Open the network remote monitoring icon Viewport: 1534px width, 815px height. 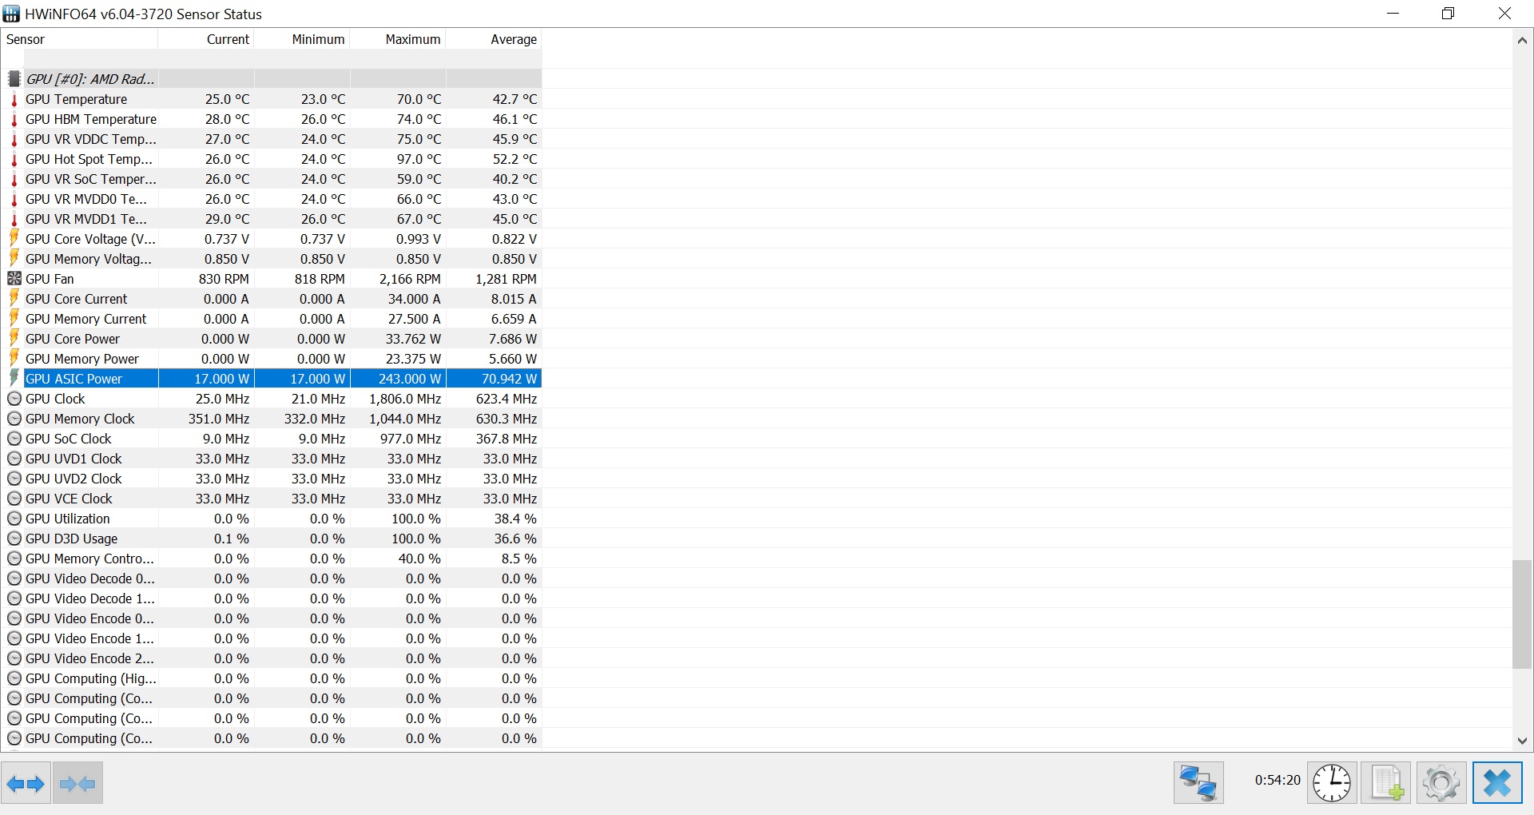[1198, 783]
